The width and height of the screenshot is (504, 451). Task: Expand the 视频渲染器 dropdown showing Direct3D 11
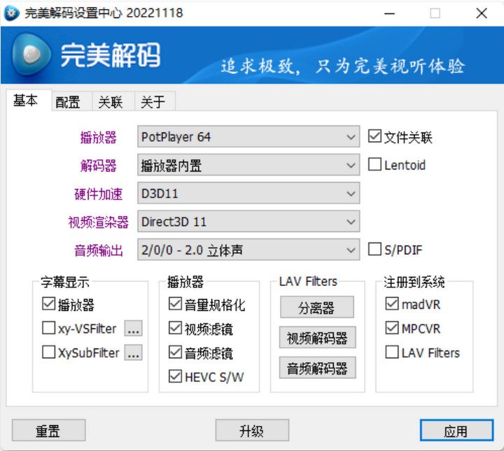coord(248,222)
